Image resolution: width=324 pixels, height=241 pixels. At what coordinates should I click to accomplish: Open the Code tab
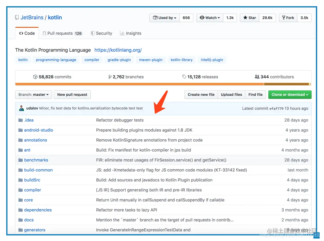tap(27, 33)
